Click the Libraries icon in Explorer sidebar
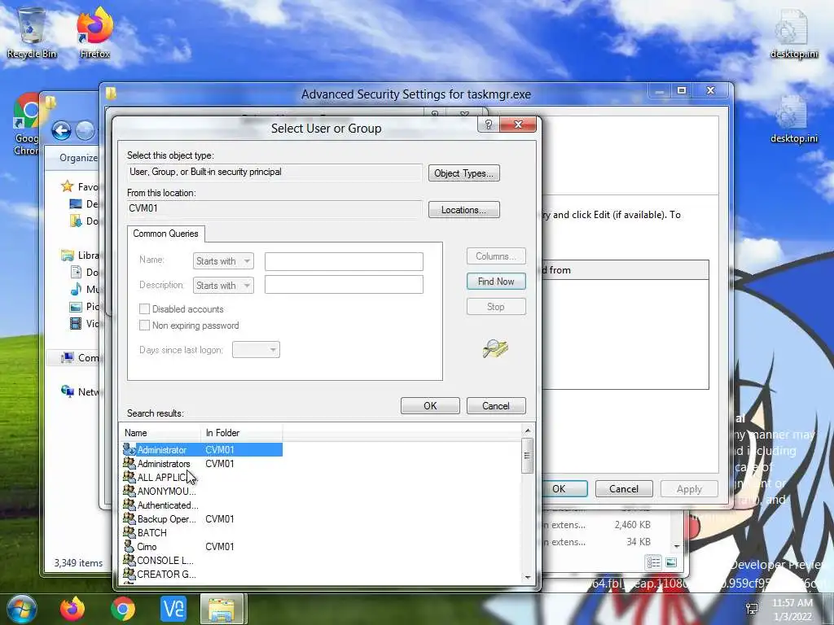This screenshot has height=625, width=834. coord(67,255)
